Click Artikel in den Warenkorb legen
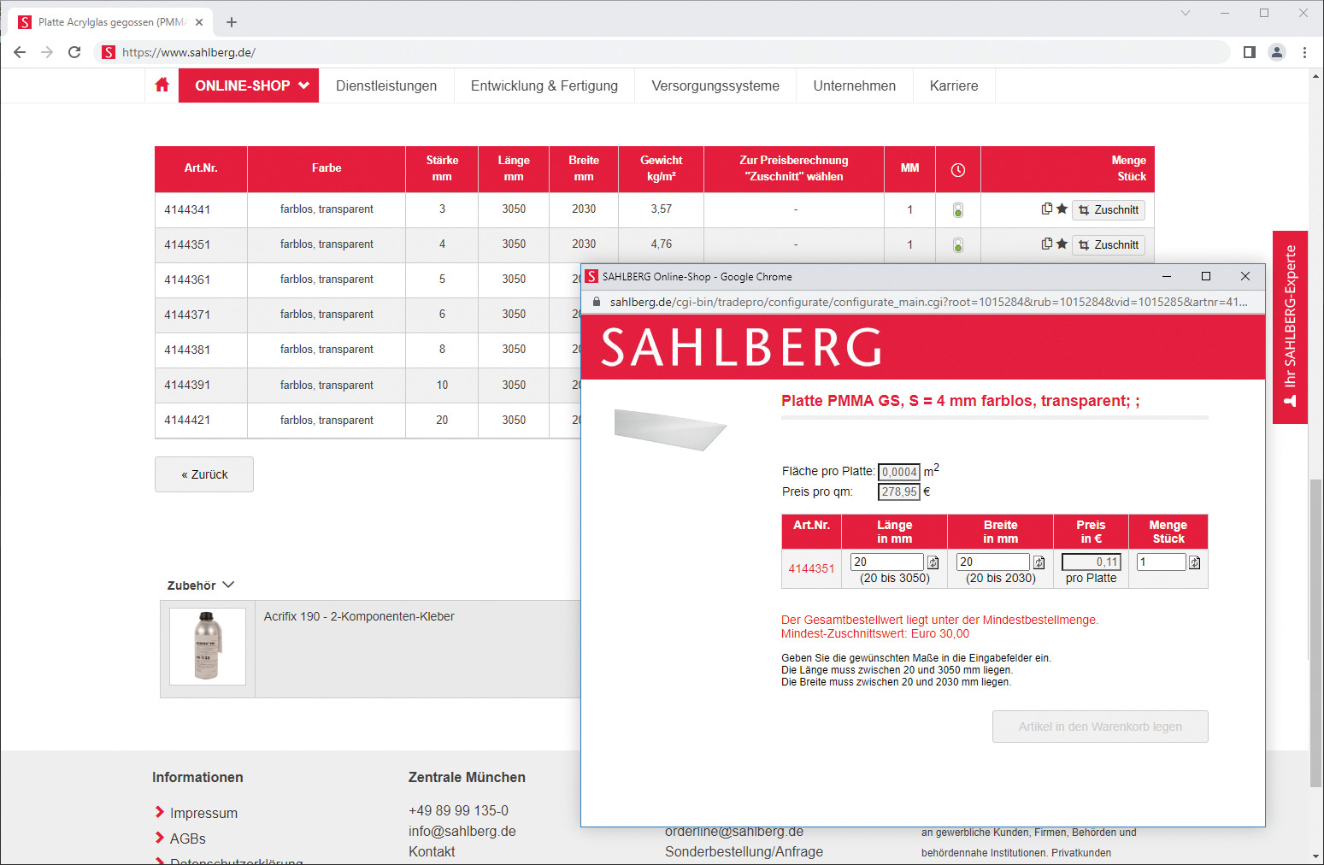 1100,727
